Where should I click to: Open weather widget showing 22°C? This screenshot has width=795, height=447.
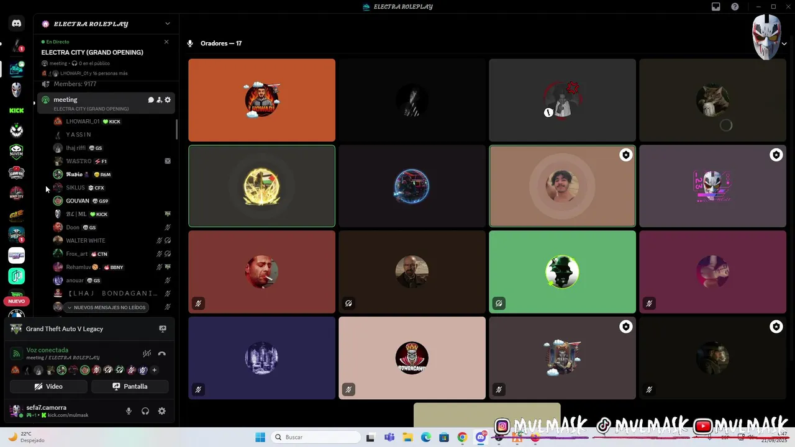[26, 437]
